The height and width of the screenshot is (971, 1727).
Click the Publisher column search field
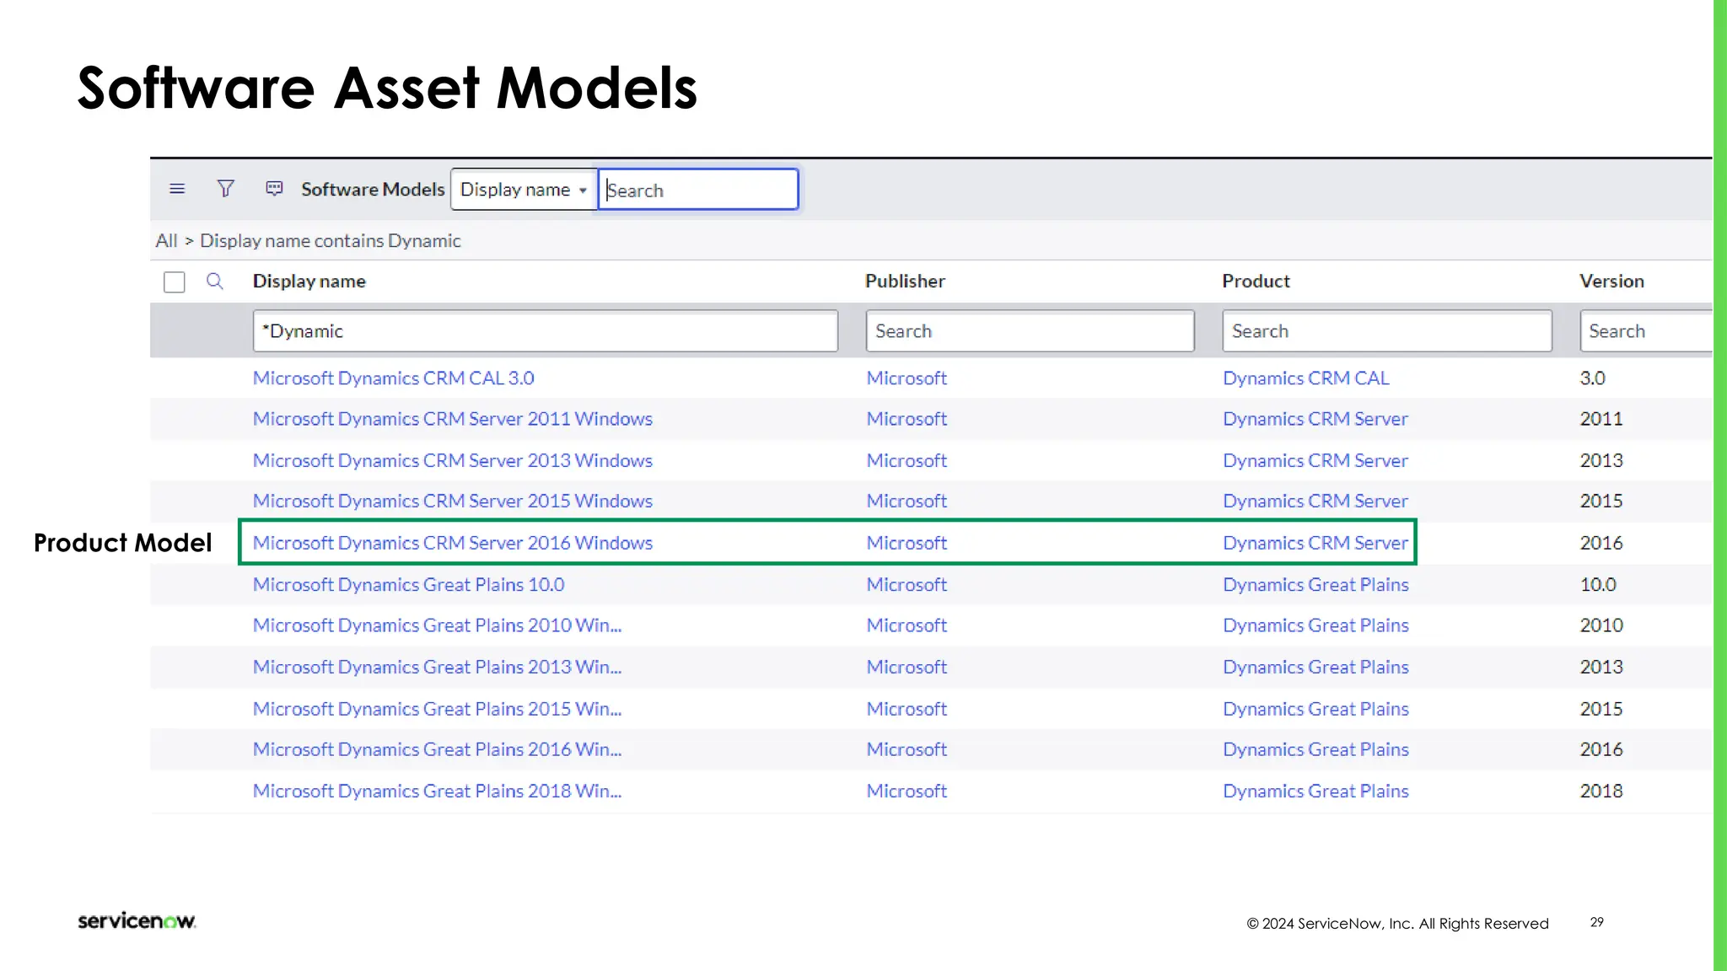coord(1030,331)
